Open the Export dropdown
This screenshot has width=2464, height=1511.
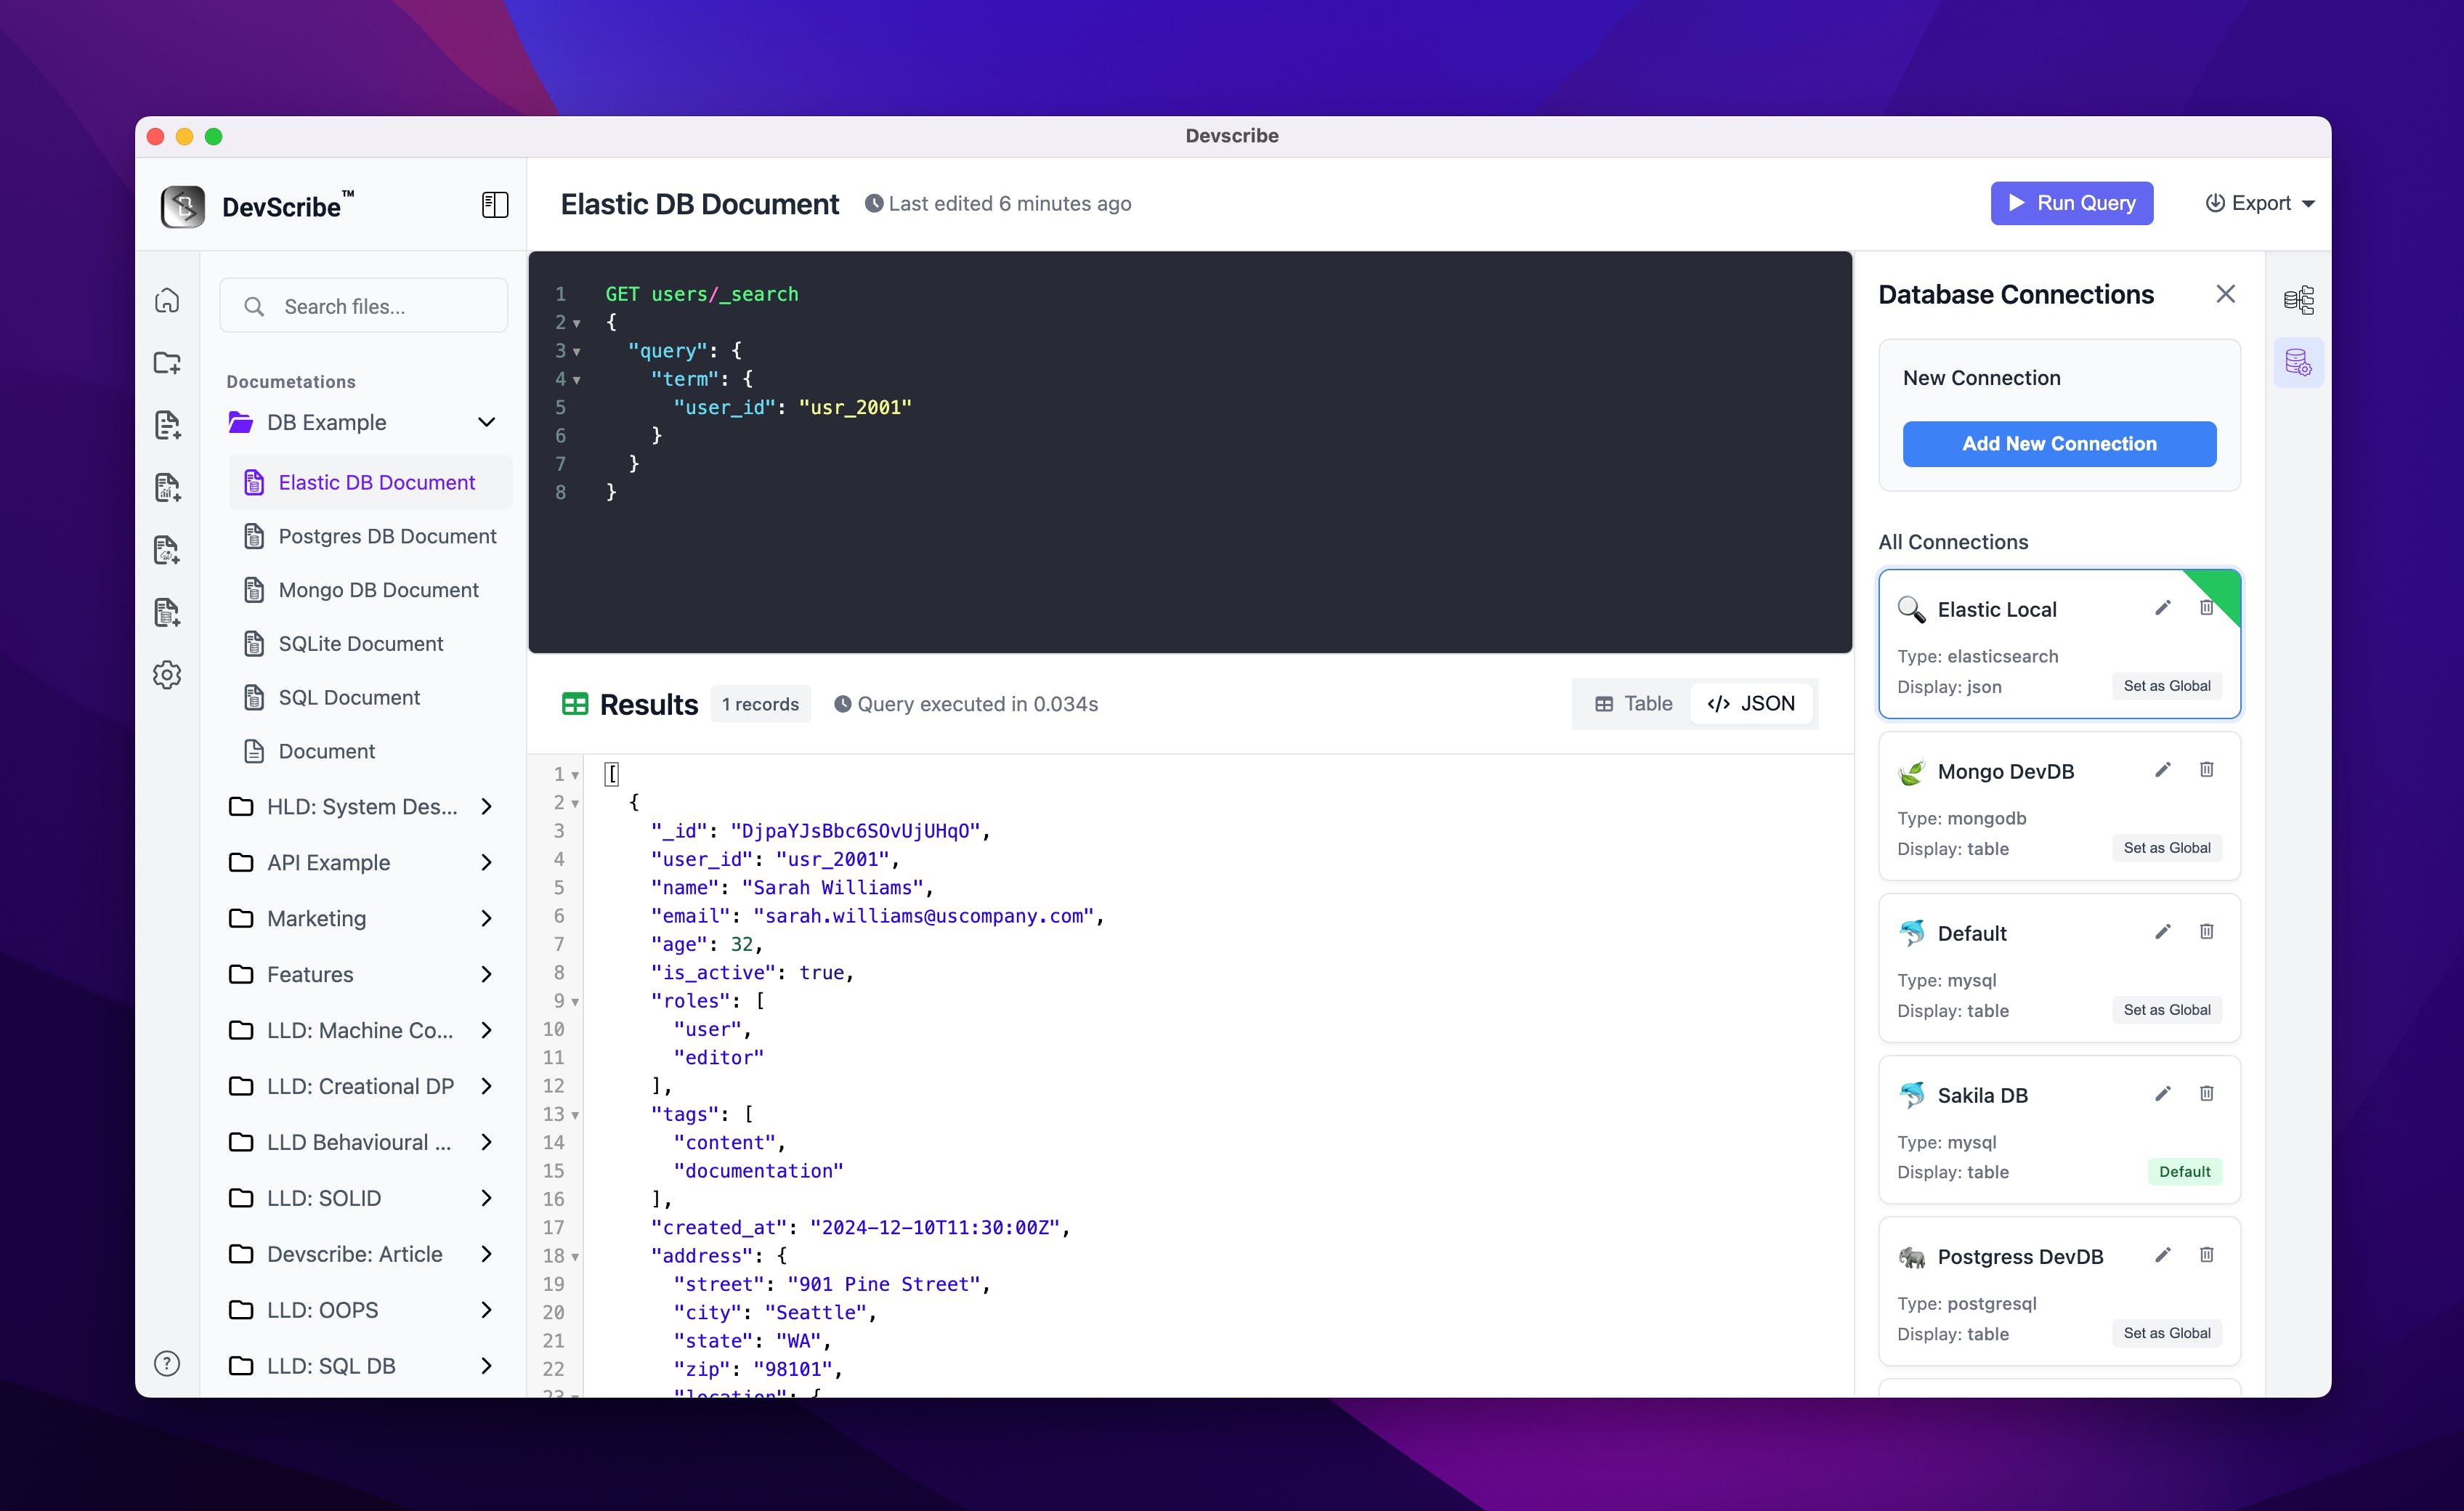(x=2260, y=204)
